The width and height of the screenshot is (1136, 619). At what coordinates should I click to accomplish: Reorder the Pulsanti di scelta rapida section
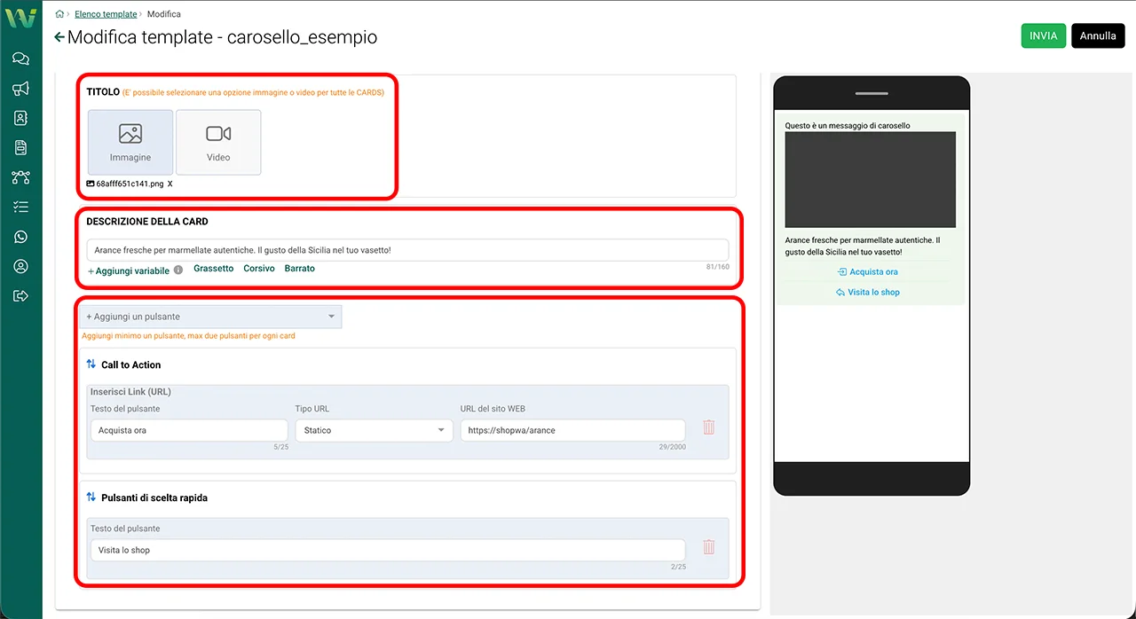pos(91,498)
